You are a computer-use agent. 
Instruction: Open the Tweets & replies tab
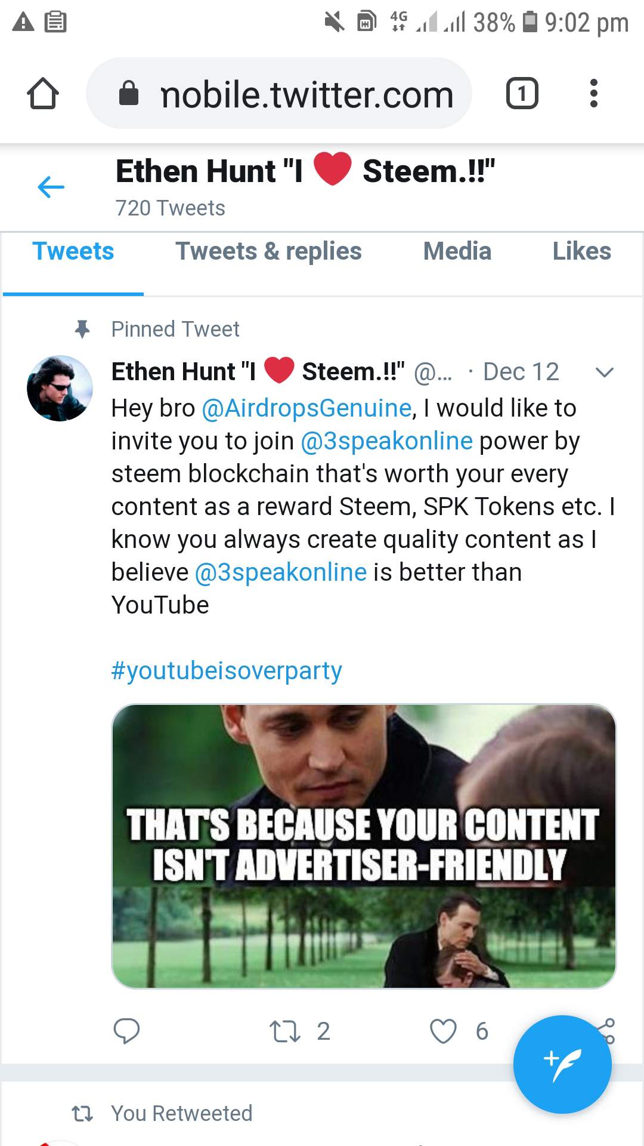tap(268, 251)
